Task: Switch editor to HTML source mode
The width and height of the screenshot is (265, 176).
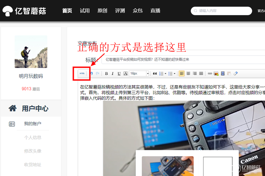Action: pyautogui.click(x=82, y=73)
